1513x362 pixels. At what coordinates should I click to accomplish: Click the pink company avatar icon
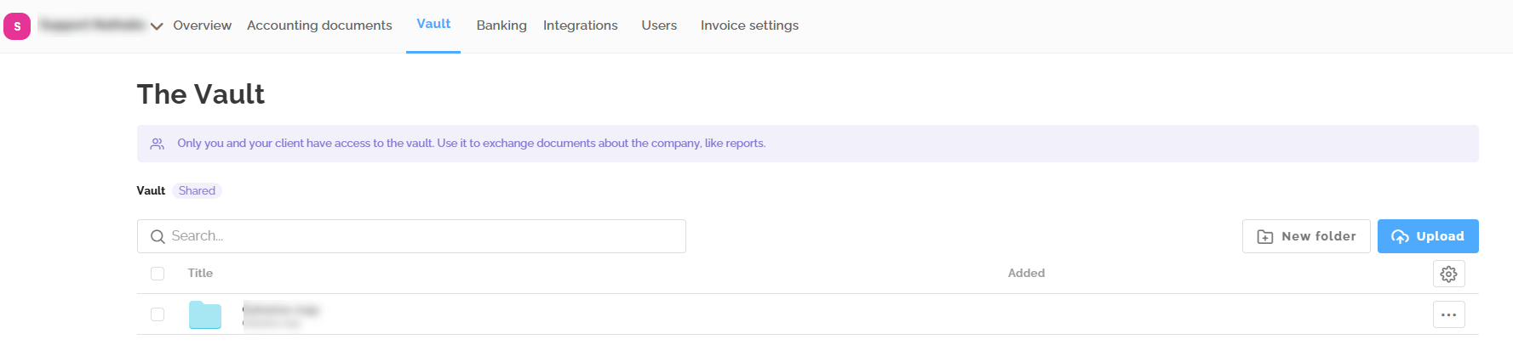pos(17,26)
